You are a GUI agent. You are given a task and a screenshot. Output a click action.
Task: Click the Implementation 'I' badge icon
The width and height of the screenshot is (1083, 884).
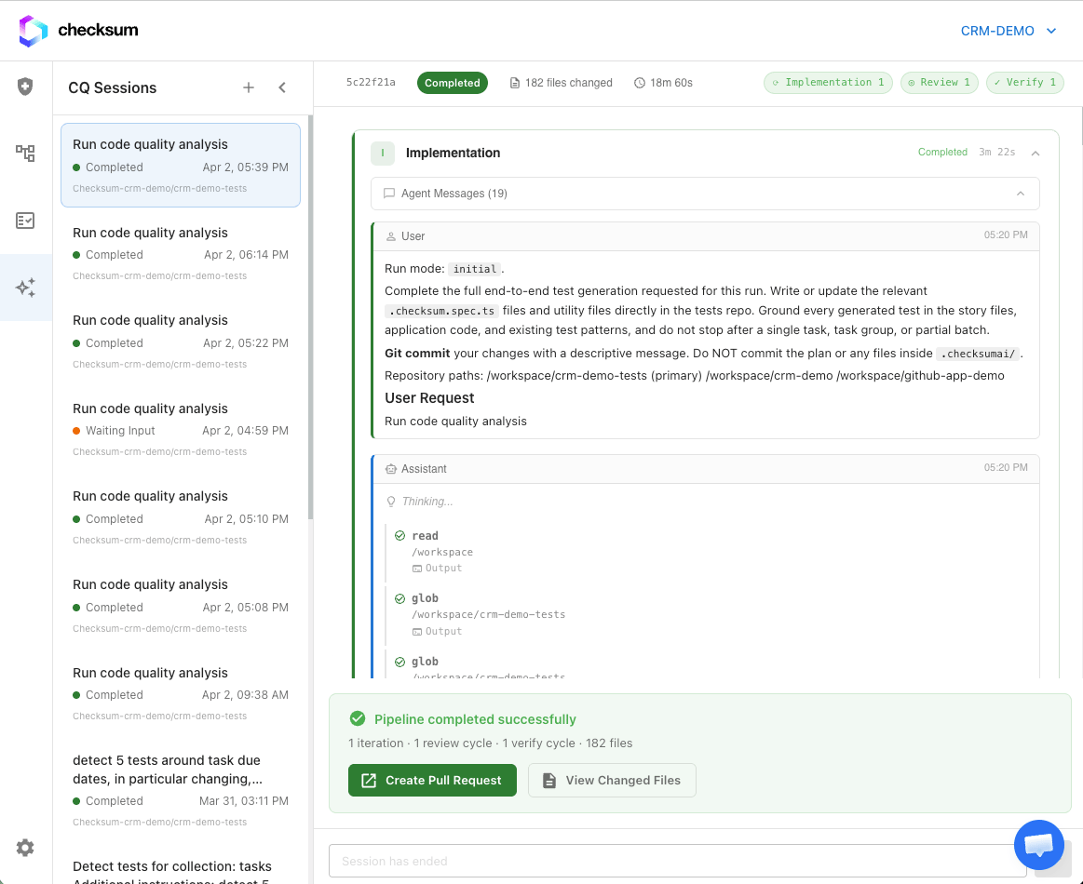[x=383, y=154]
